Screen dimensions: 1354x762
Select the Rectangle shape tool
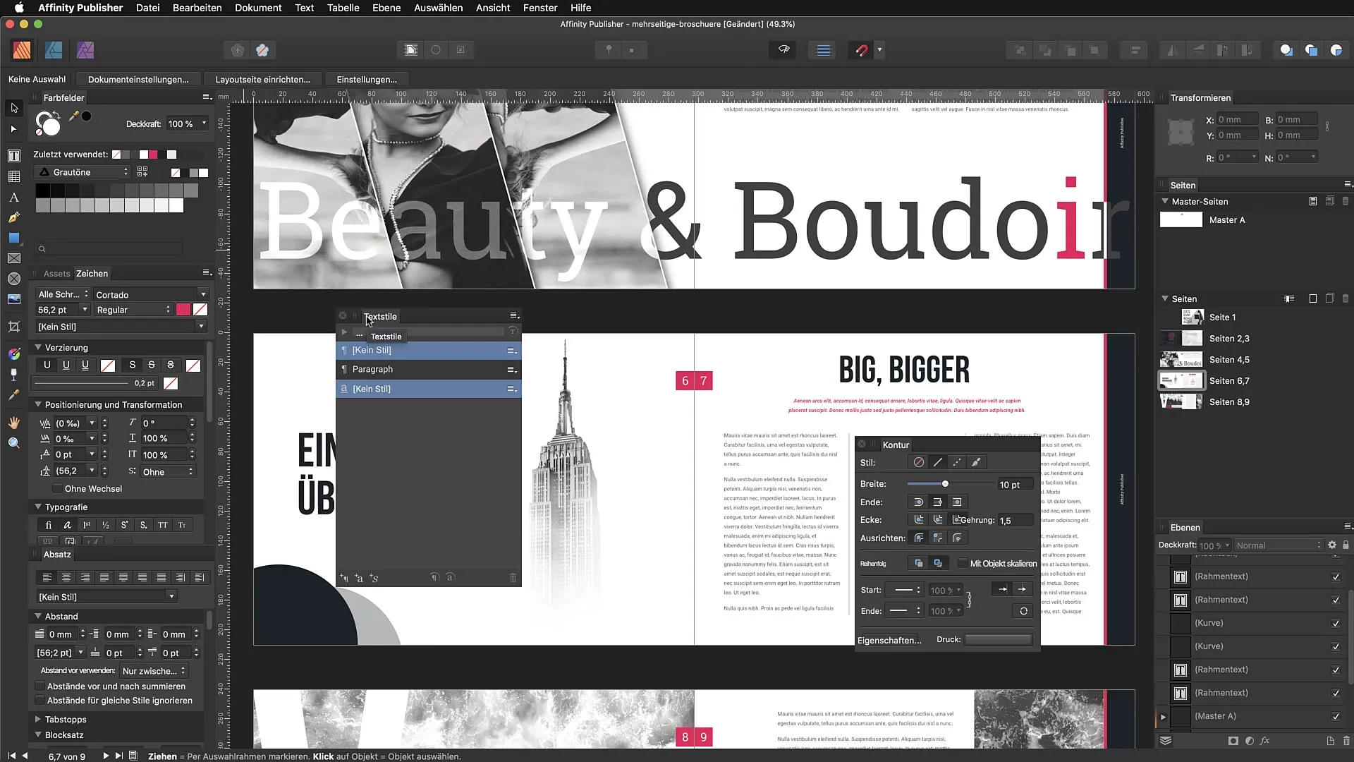14,238
